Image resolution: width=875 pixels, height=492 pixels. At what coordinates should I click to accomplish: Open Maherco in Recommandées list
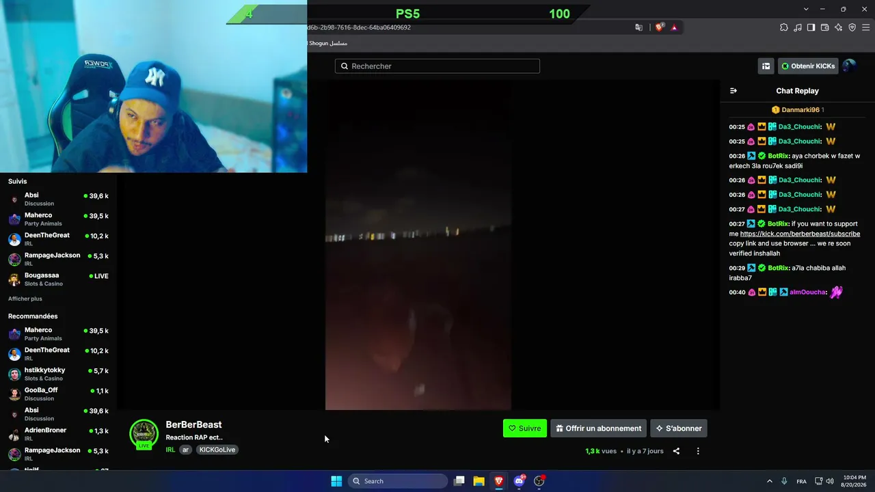tap(58, 333)
